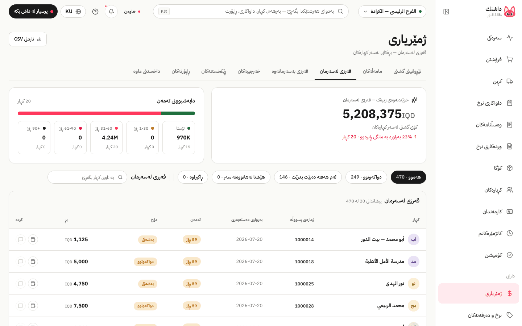This screenshot has width=522, height=326.
Task: Click the ناردنی CSV export button
Action: tap(28, 39)
